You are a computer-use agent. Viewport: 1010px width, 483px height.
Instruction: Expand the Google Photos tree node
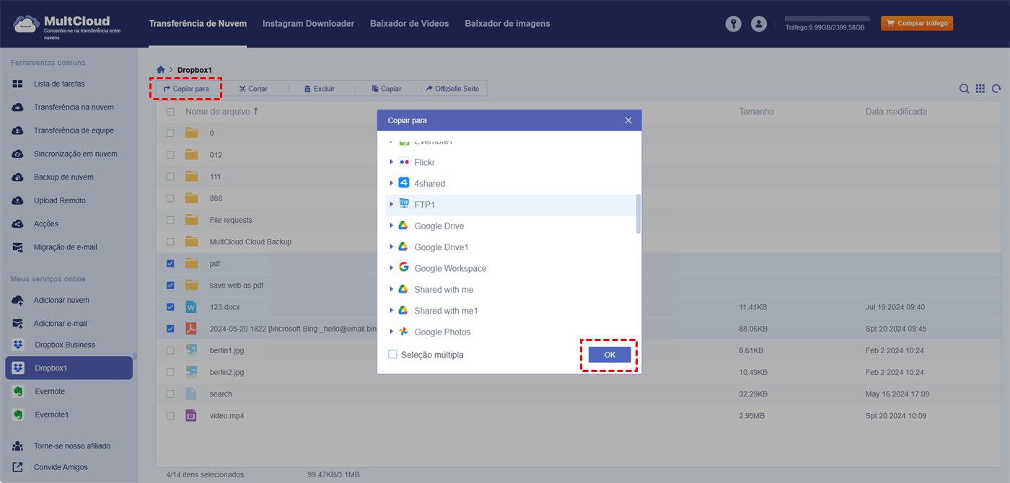(x=392, y=332)
